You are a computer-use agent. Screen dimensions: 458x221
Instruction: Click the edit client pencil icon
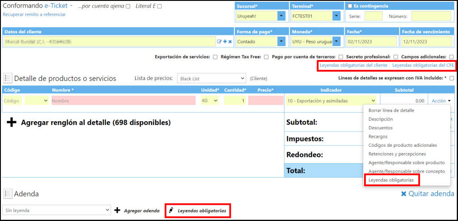tap(220, 42)
